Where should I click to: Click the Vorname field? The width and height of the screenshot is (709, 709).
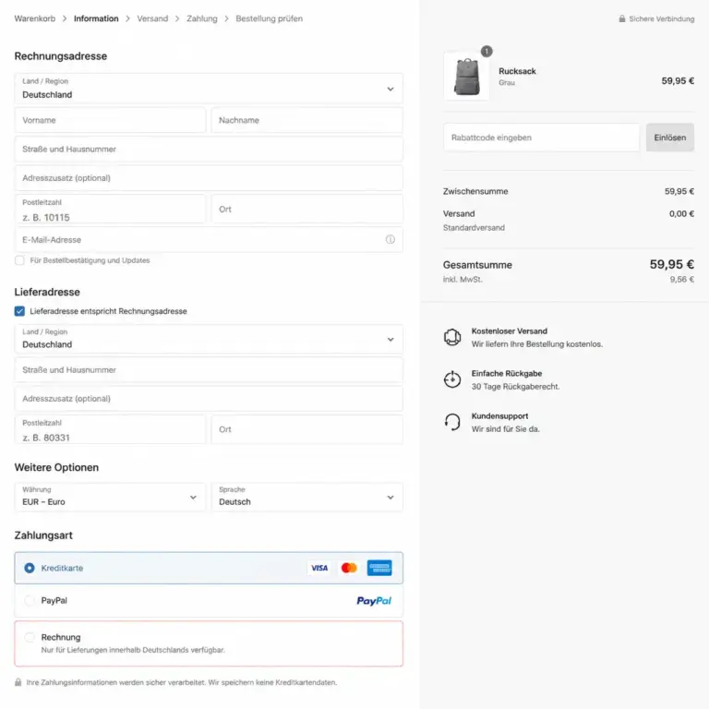[x=110, y=120]
